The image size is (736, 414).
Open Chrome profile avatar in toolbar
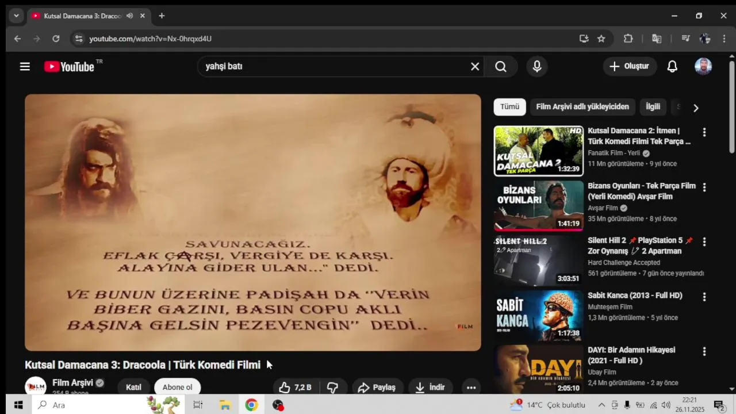pyautogui.click(x=705, y=39)
